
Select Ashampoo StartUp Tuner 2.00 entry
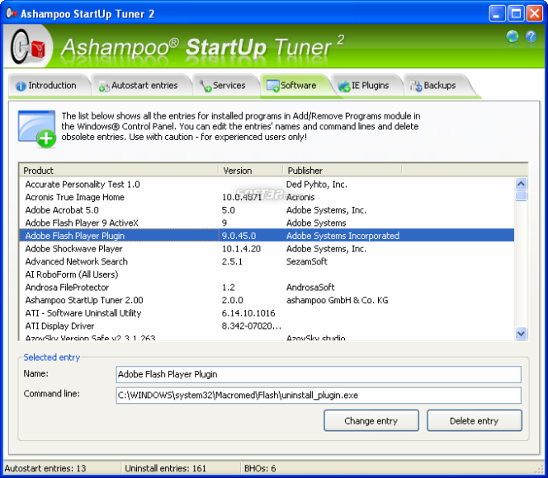point(267,301)
